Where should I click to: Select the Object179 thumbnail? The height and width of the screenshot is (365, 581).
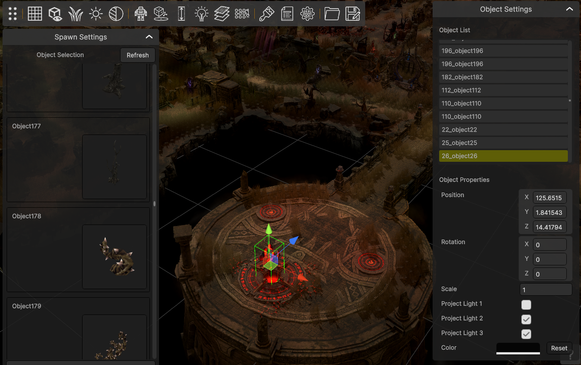pyautogui.click(x=114, y=337)
